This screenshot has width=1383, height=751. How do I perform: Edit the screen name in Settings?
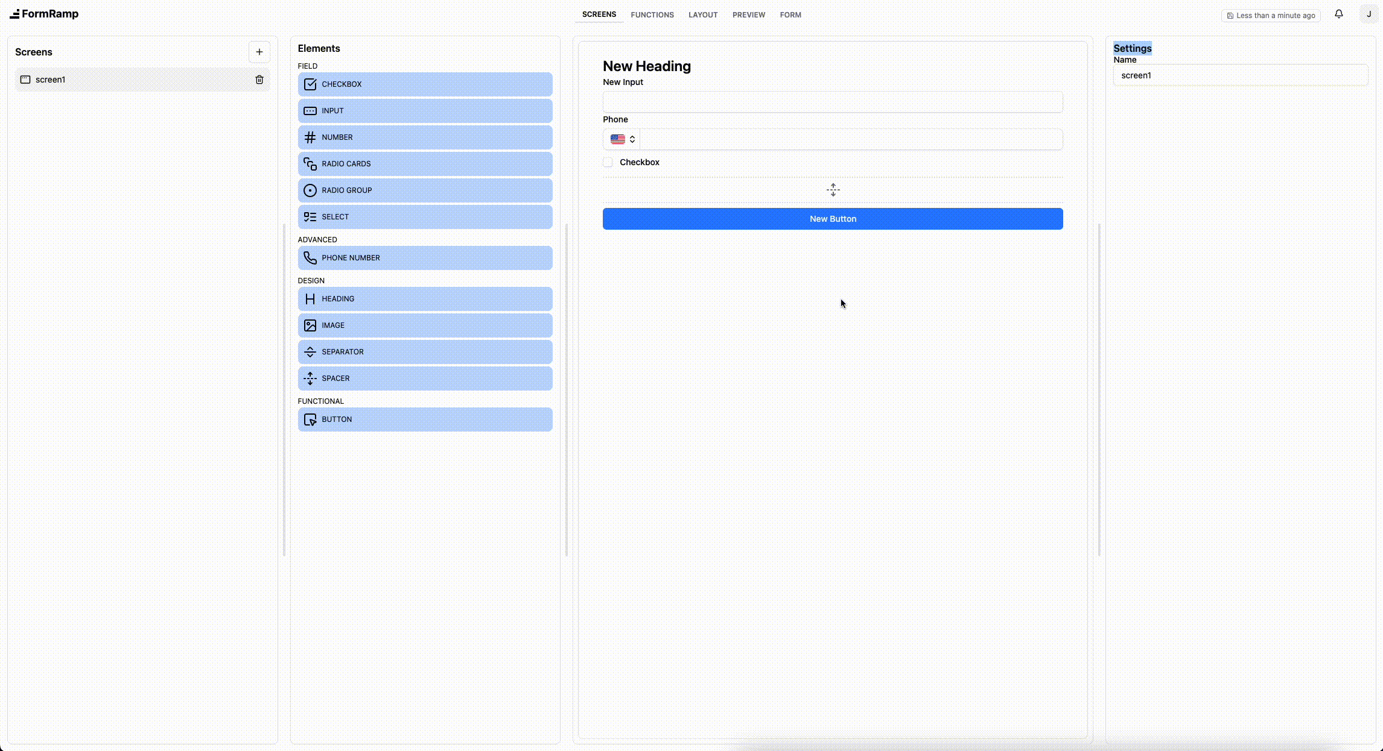1241,75
